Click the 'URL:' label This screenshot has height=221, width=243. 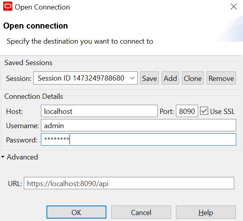[x=15, y=184]
